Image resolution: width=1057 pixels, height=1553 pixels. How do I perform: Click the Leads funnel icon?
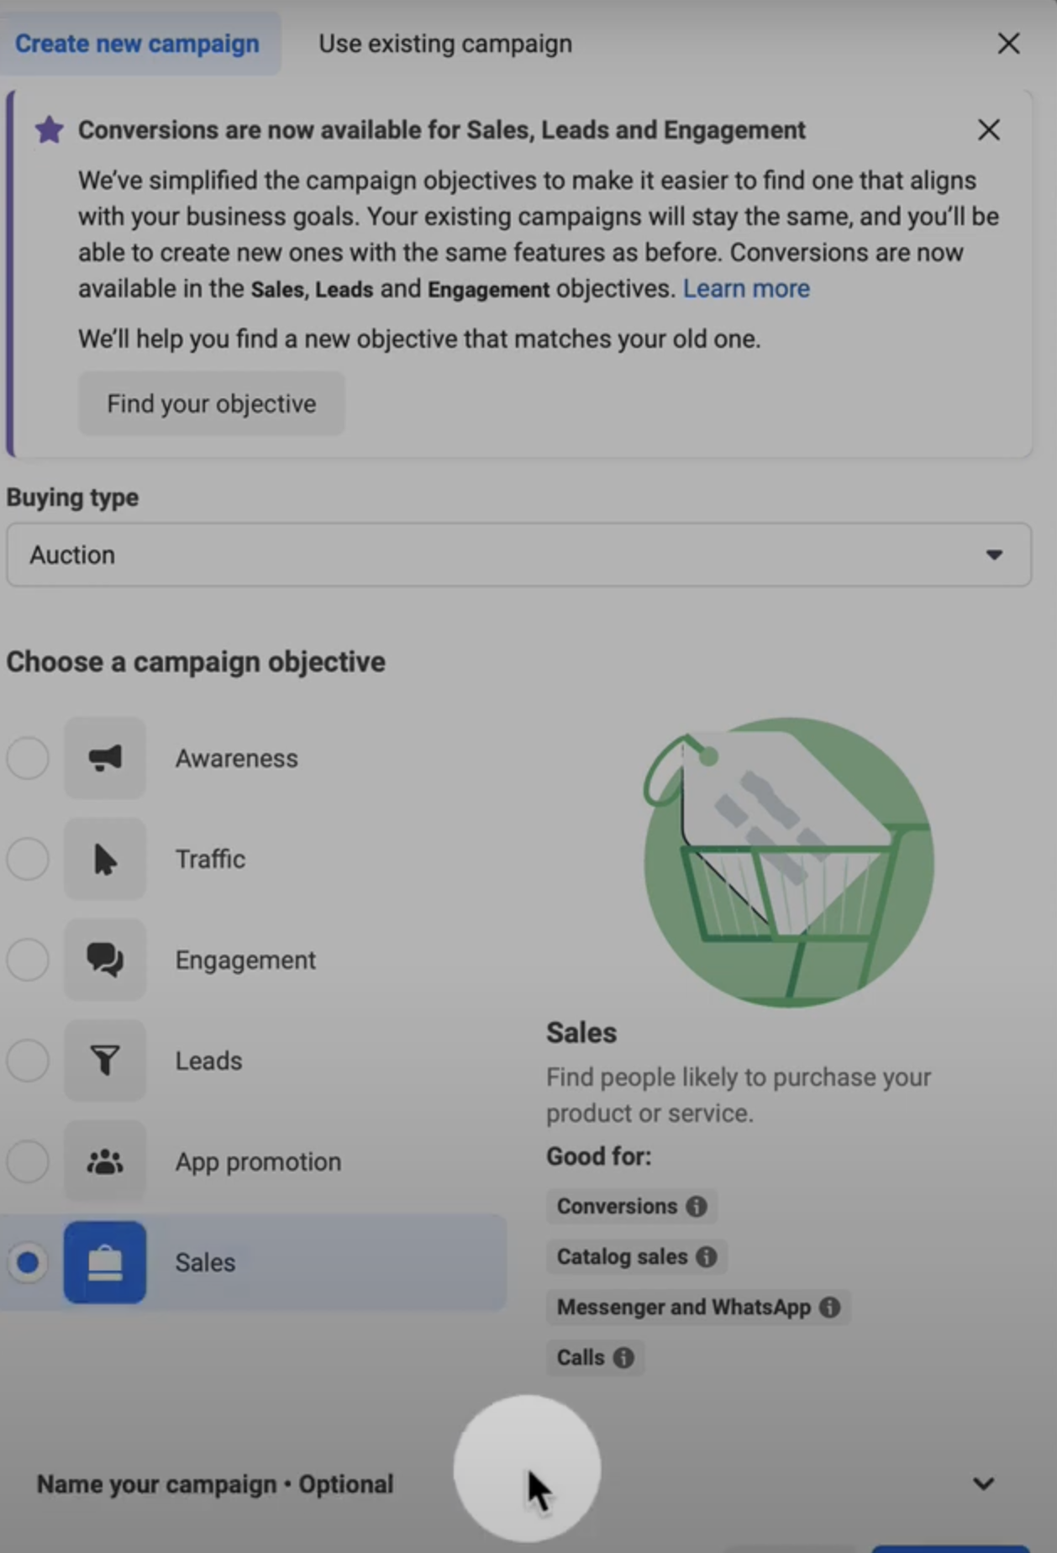tap(105, 1061)
